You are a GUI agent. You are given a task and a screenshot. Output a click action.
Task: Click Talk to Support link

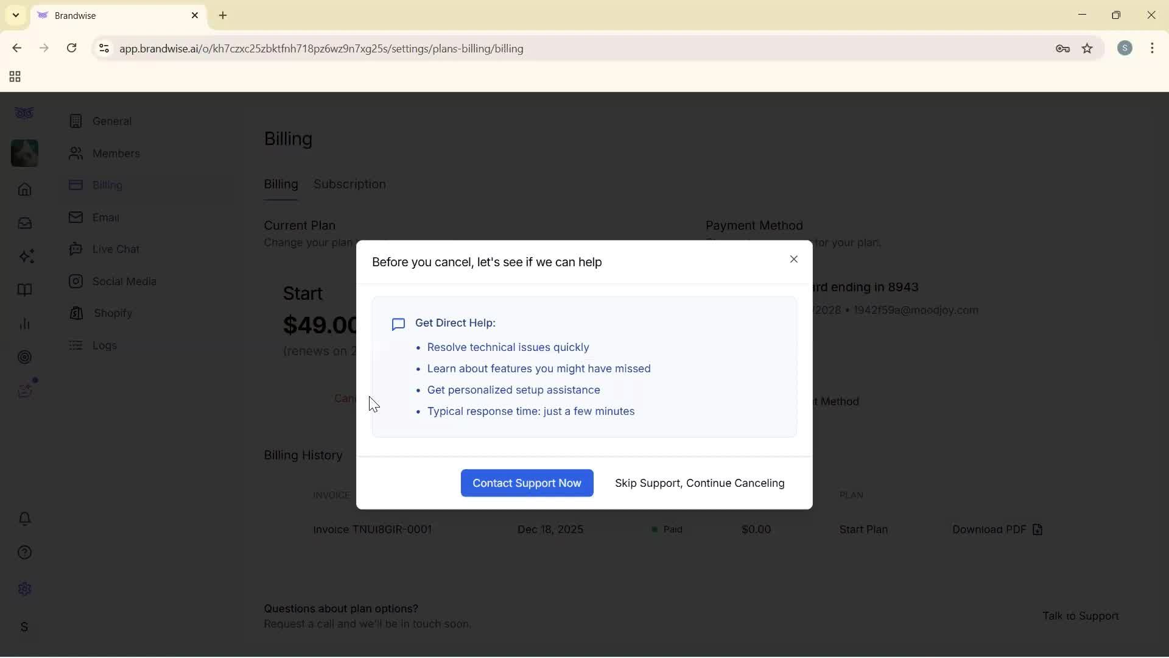click(x=1080, y=616)
